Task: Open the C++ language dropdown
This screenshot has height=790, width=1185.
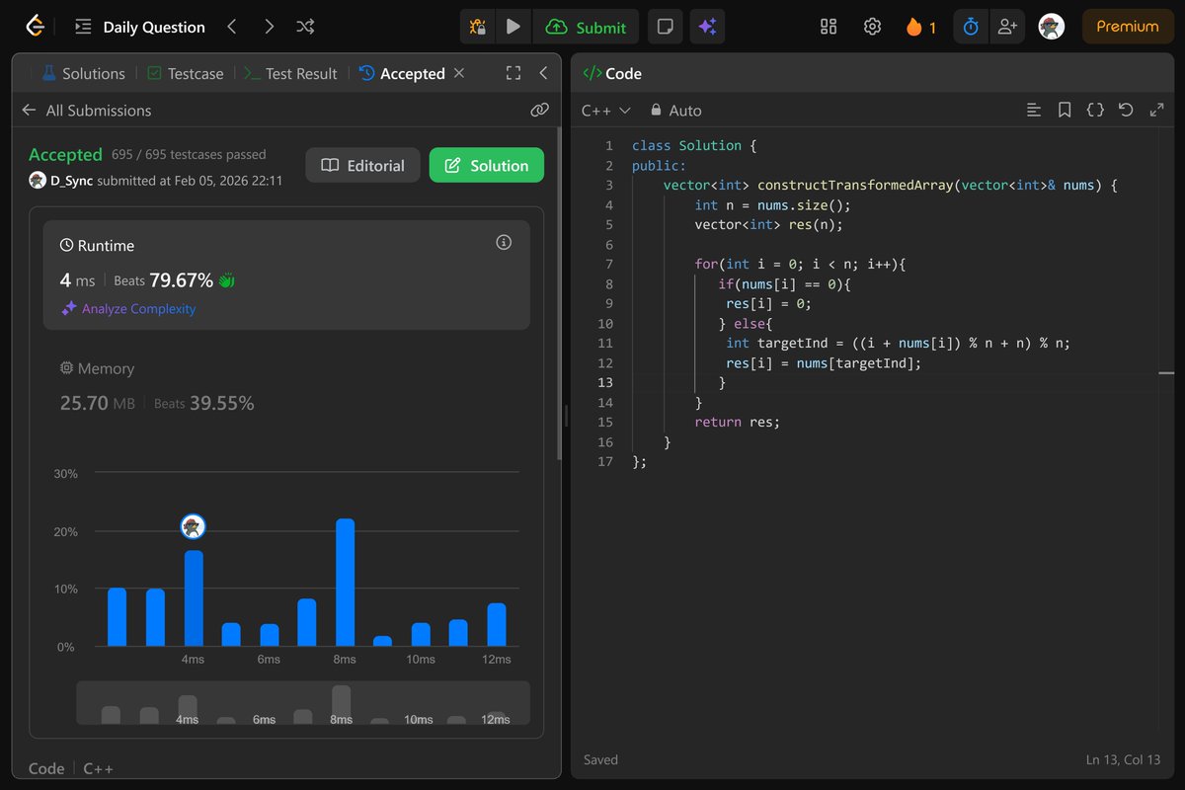Action: [x=605, y=111]
